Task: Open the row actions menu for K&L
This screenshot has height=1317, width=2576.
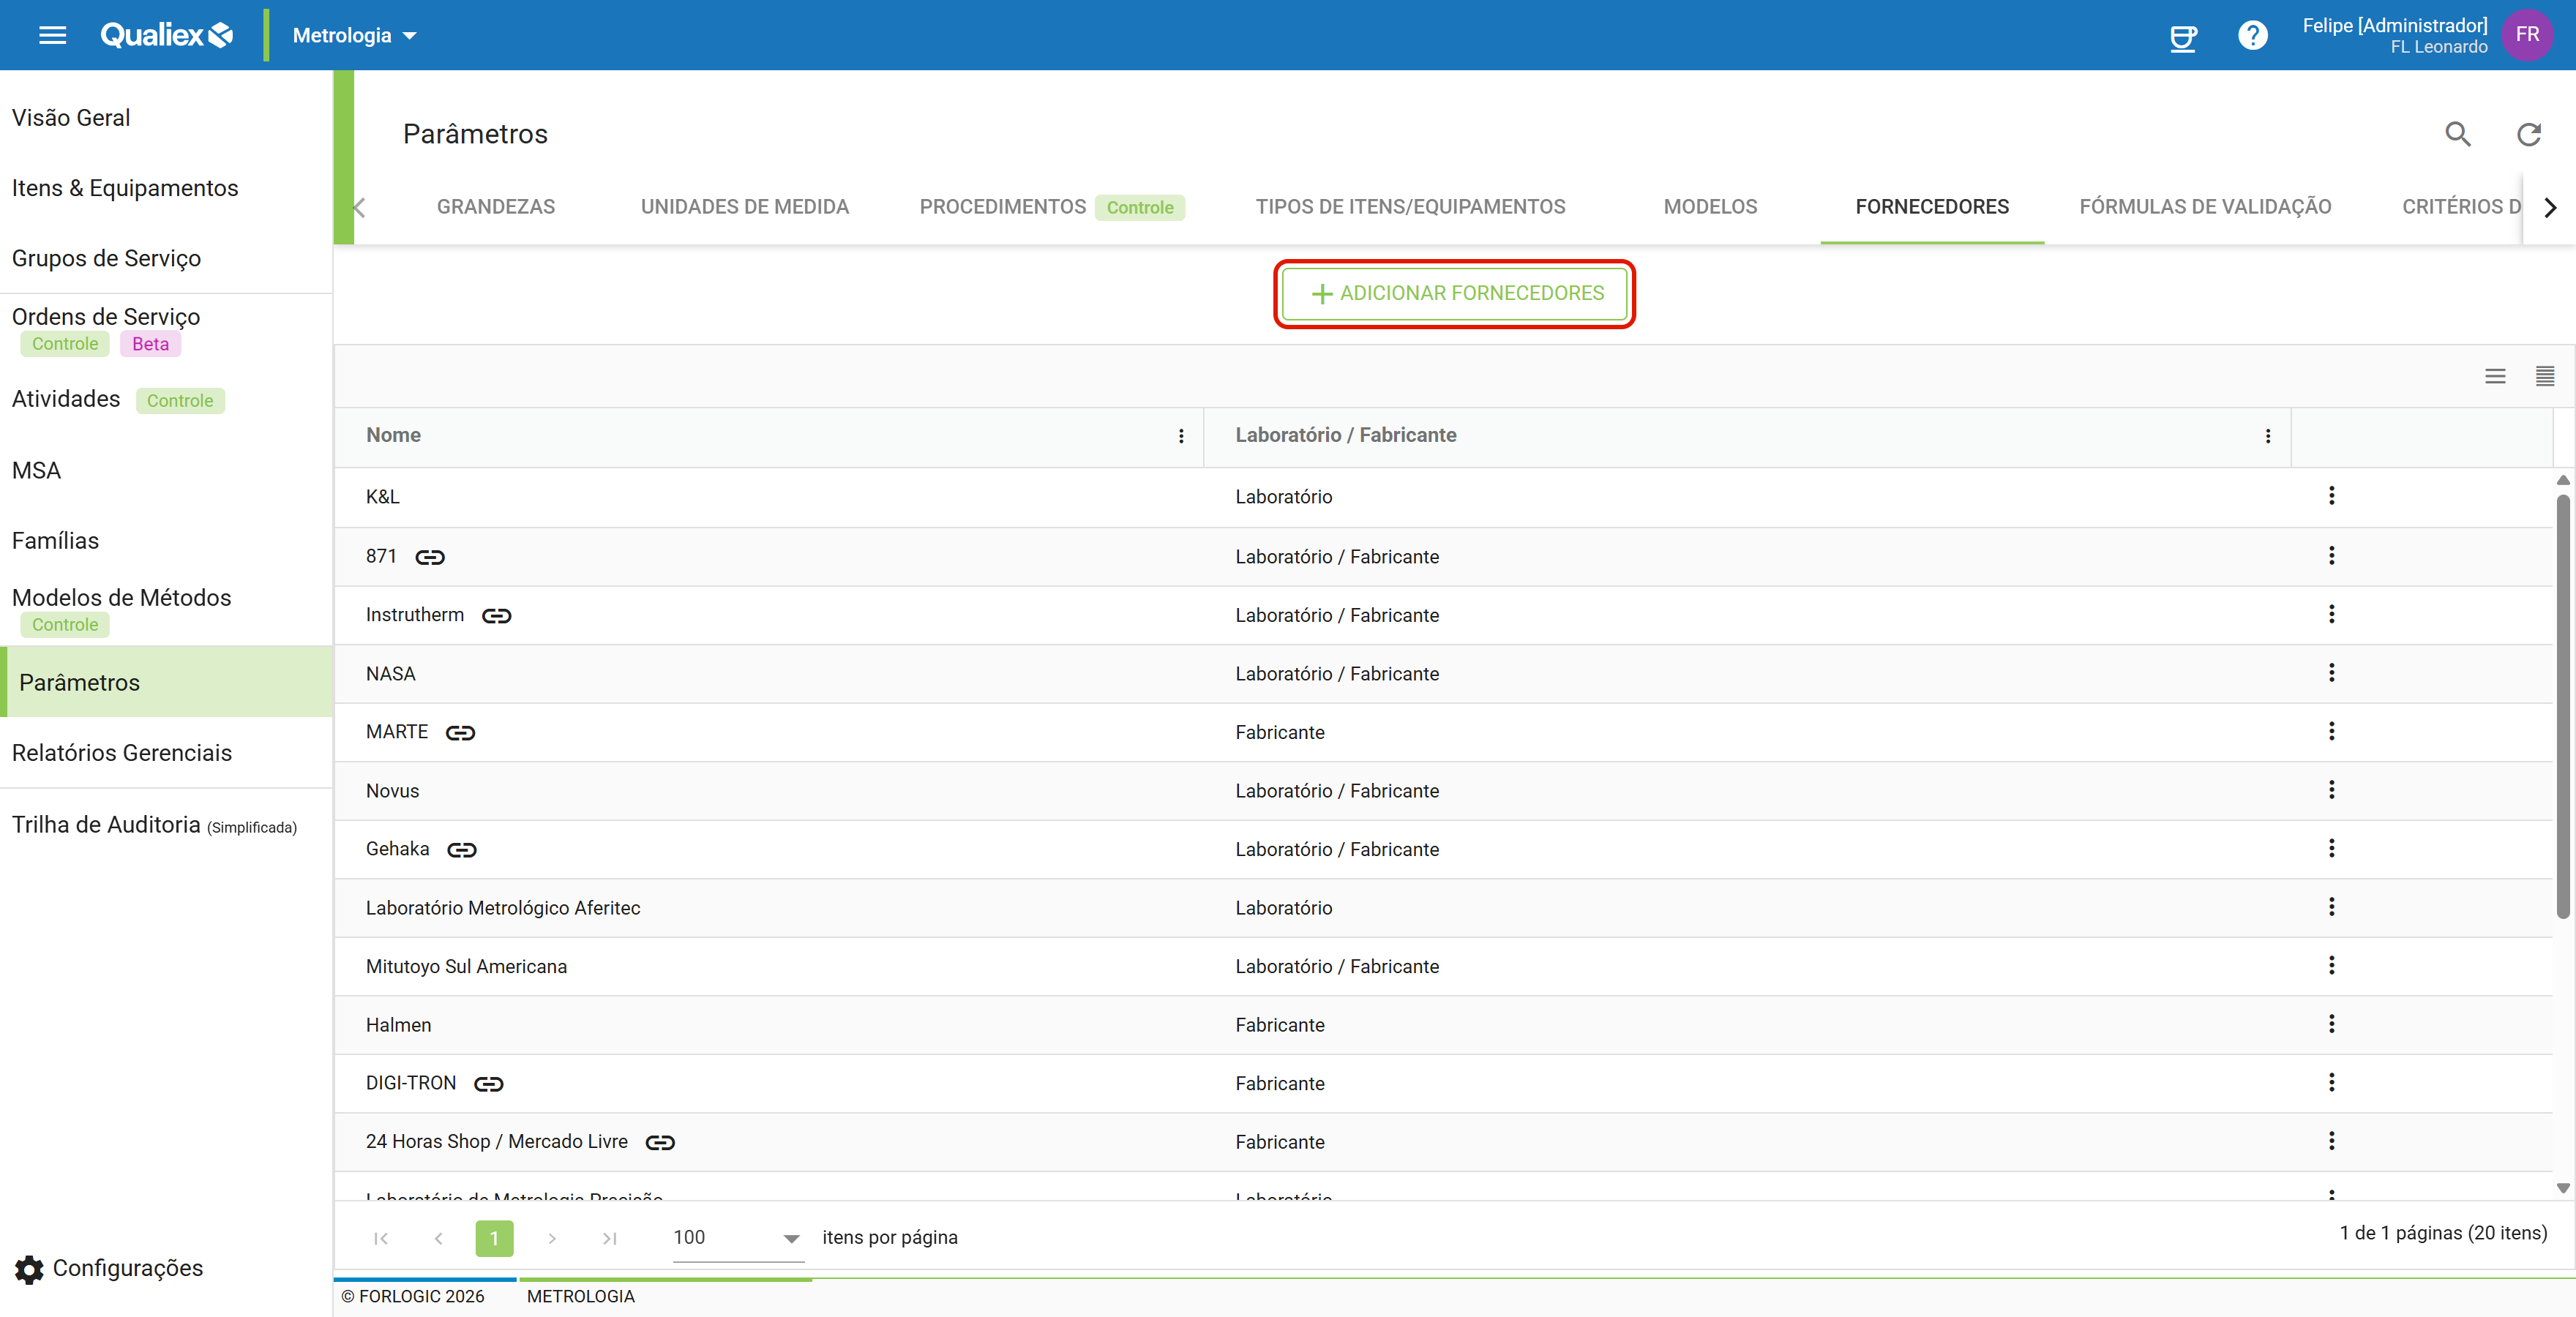Action: (2331, 496)
